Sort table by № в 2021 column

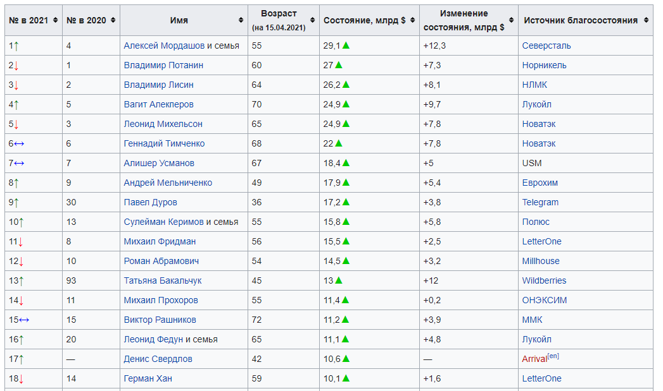pos(56,20)
